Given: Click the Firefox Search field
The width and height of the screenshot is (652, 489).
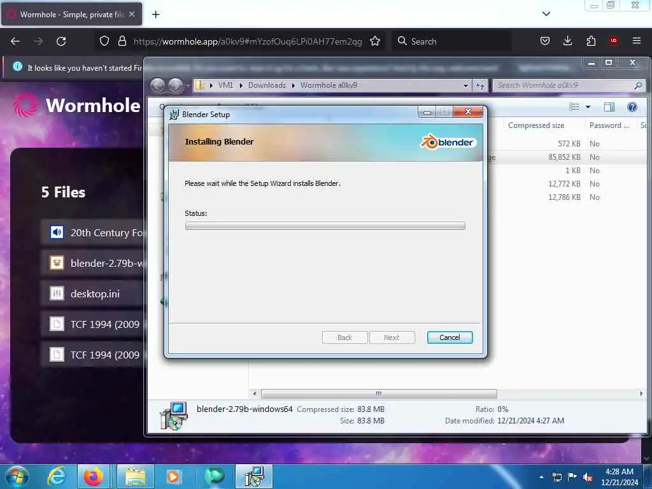Looking at the screenshot, I should 451,41.
